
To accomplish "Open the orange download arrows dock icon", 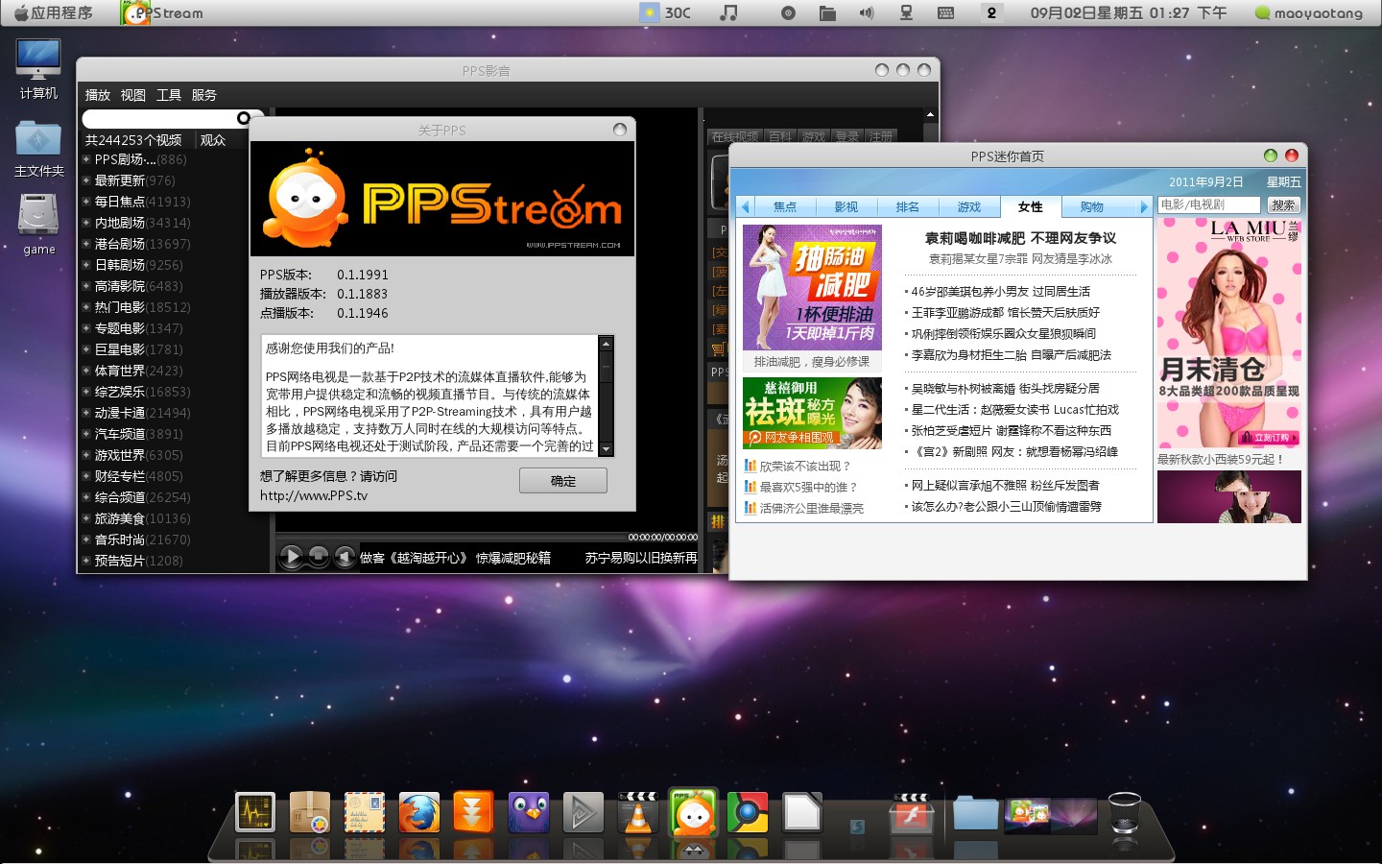I will pos(473,813).
